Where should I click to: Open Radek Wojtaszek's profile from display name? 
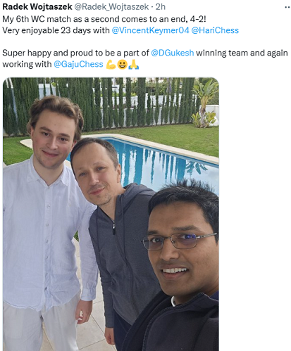point(37,7)
